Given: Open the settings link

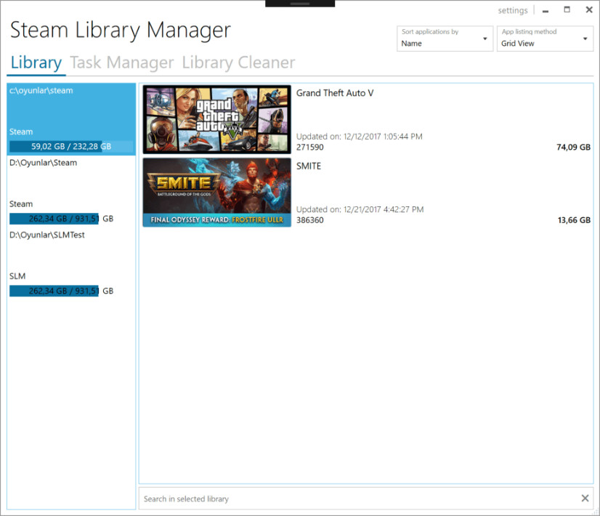Looking at the screenshot, I should click(512, 10).
